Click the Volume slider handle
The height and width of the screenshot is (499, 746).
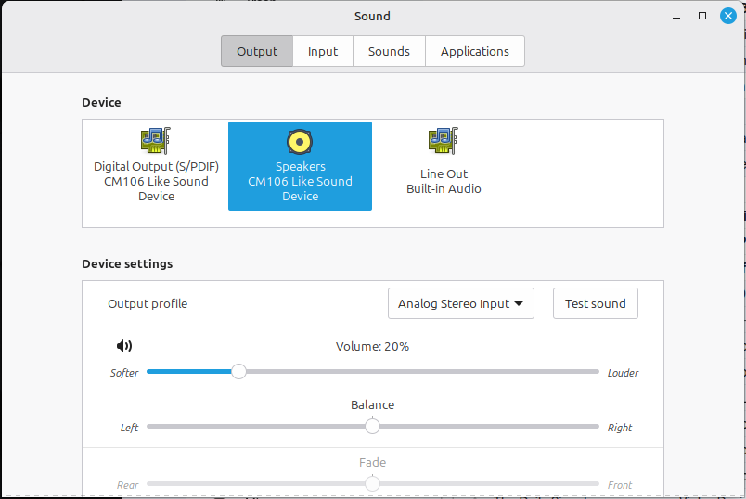tap(238, 372)
